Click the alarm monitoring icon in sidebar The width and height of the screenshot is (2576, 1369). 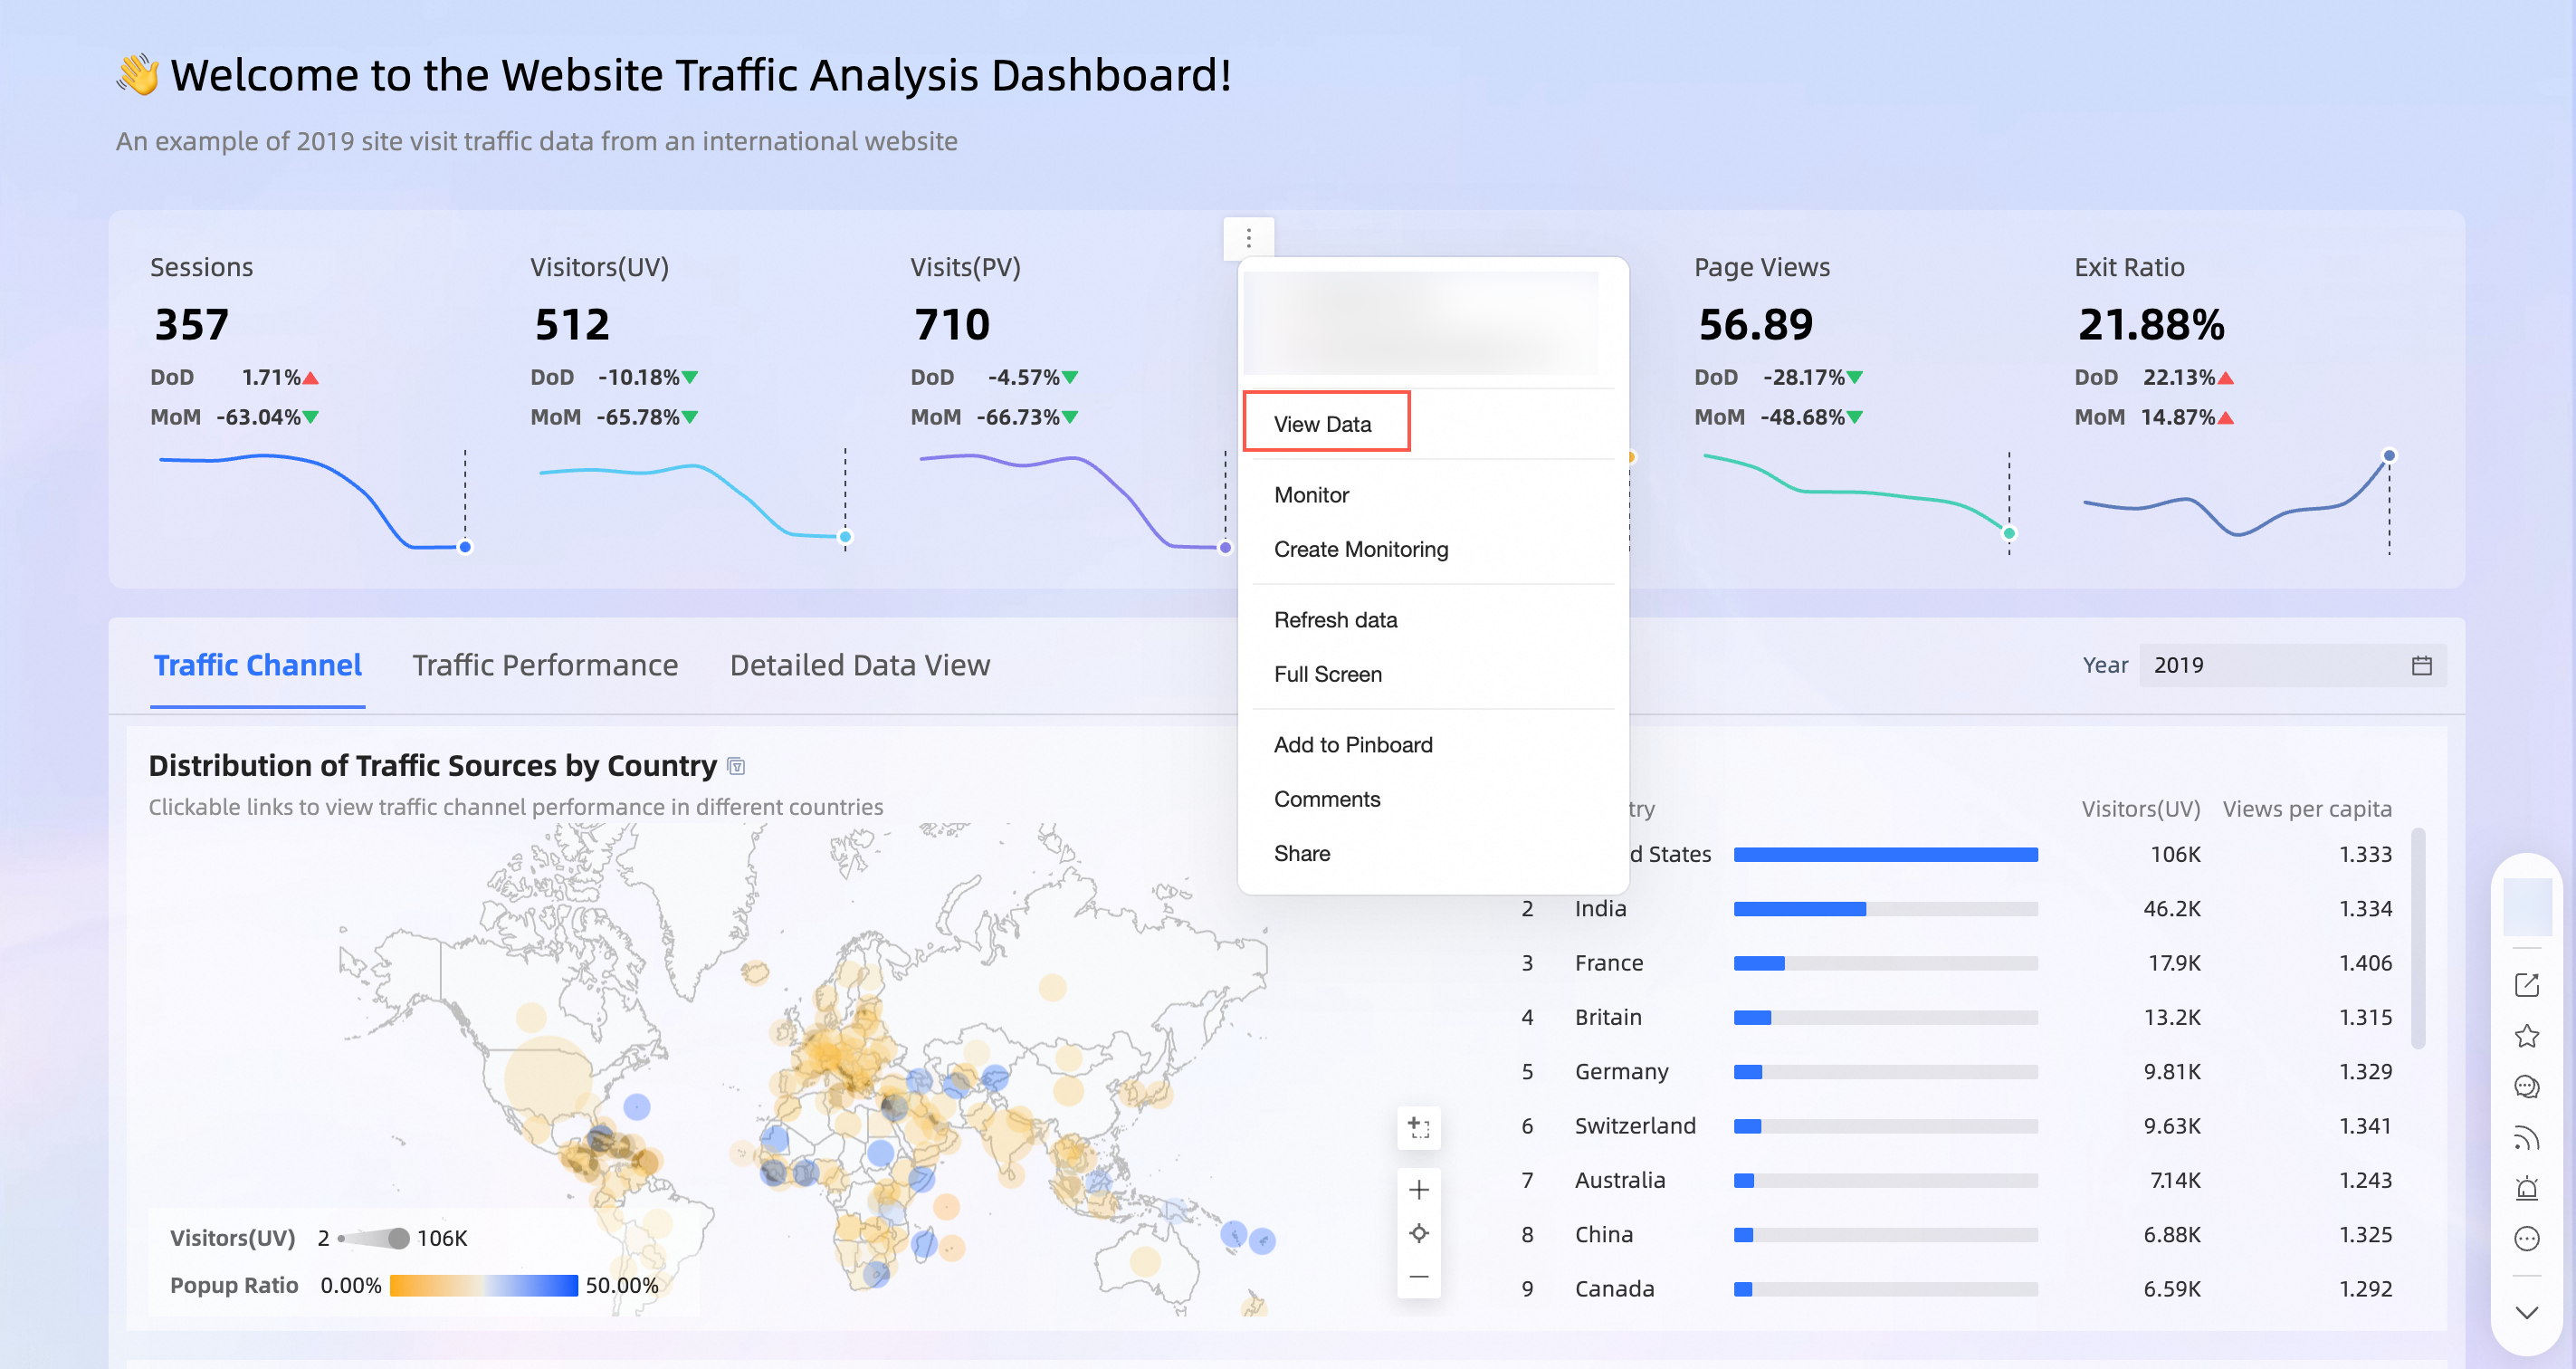pos(2526,1188)
